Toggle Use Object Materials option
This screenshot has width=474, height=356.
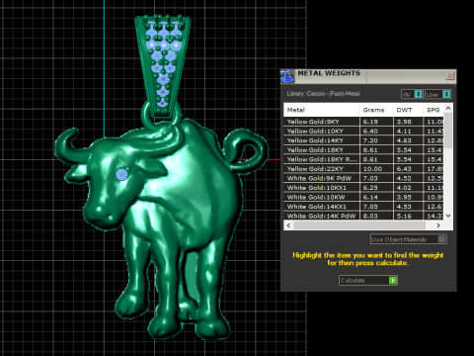click(409, 239)
